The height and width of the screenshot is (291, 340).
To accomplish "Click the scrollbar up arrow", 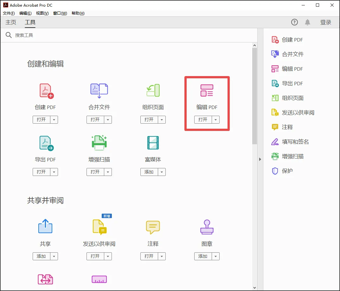I will (x=254, y=45).
